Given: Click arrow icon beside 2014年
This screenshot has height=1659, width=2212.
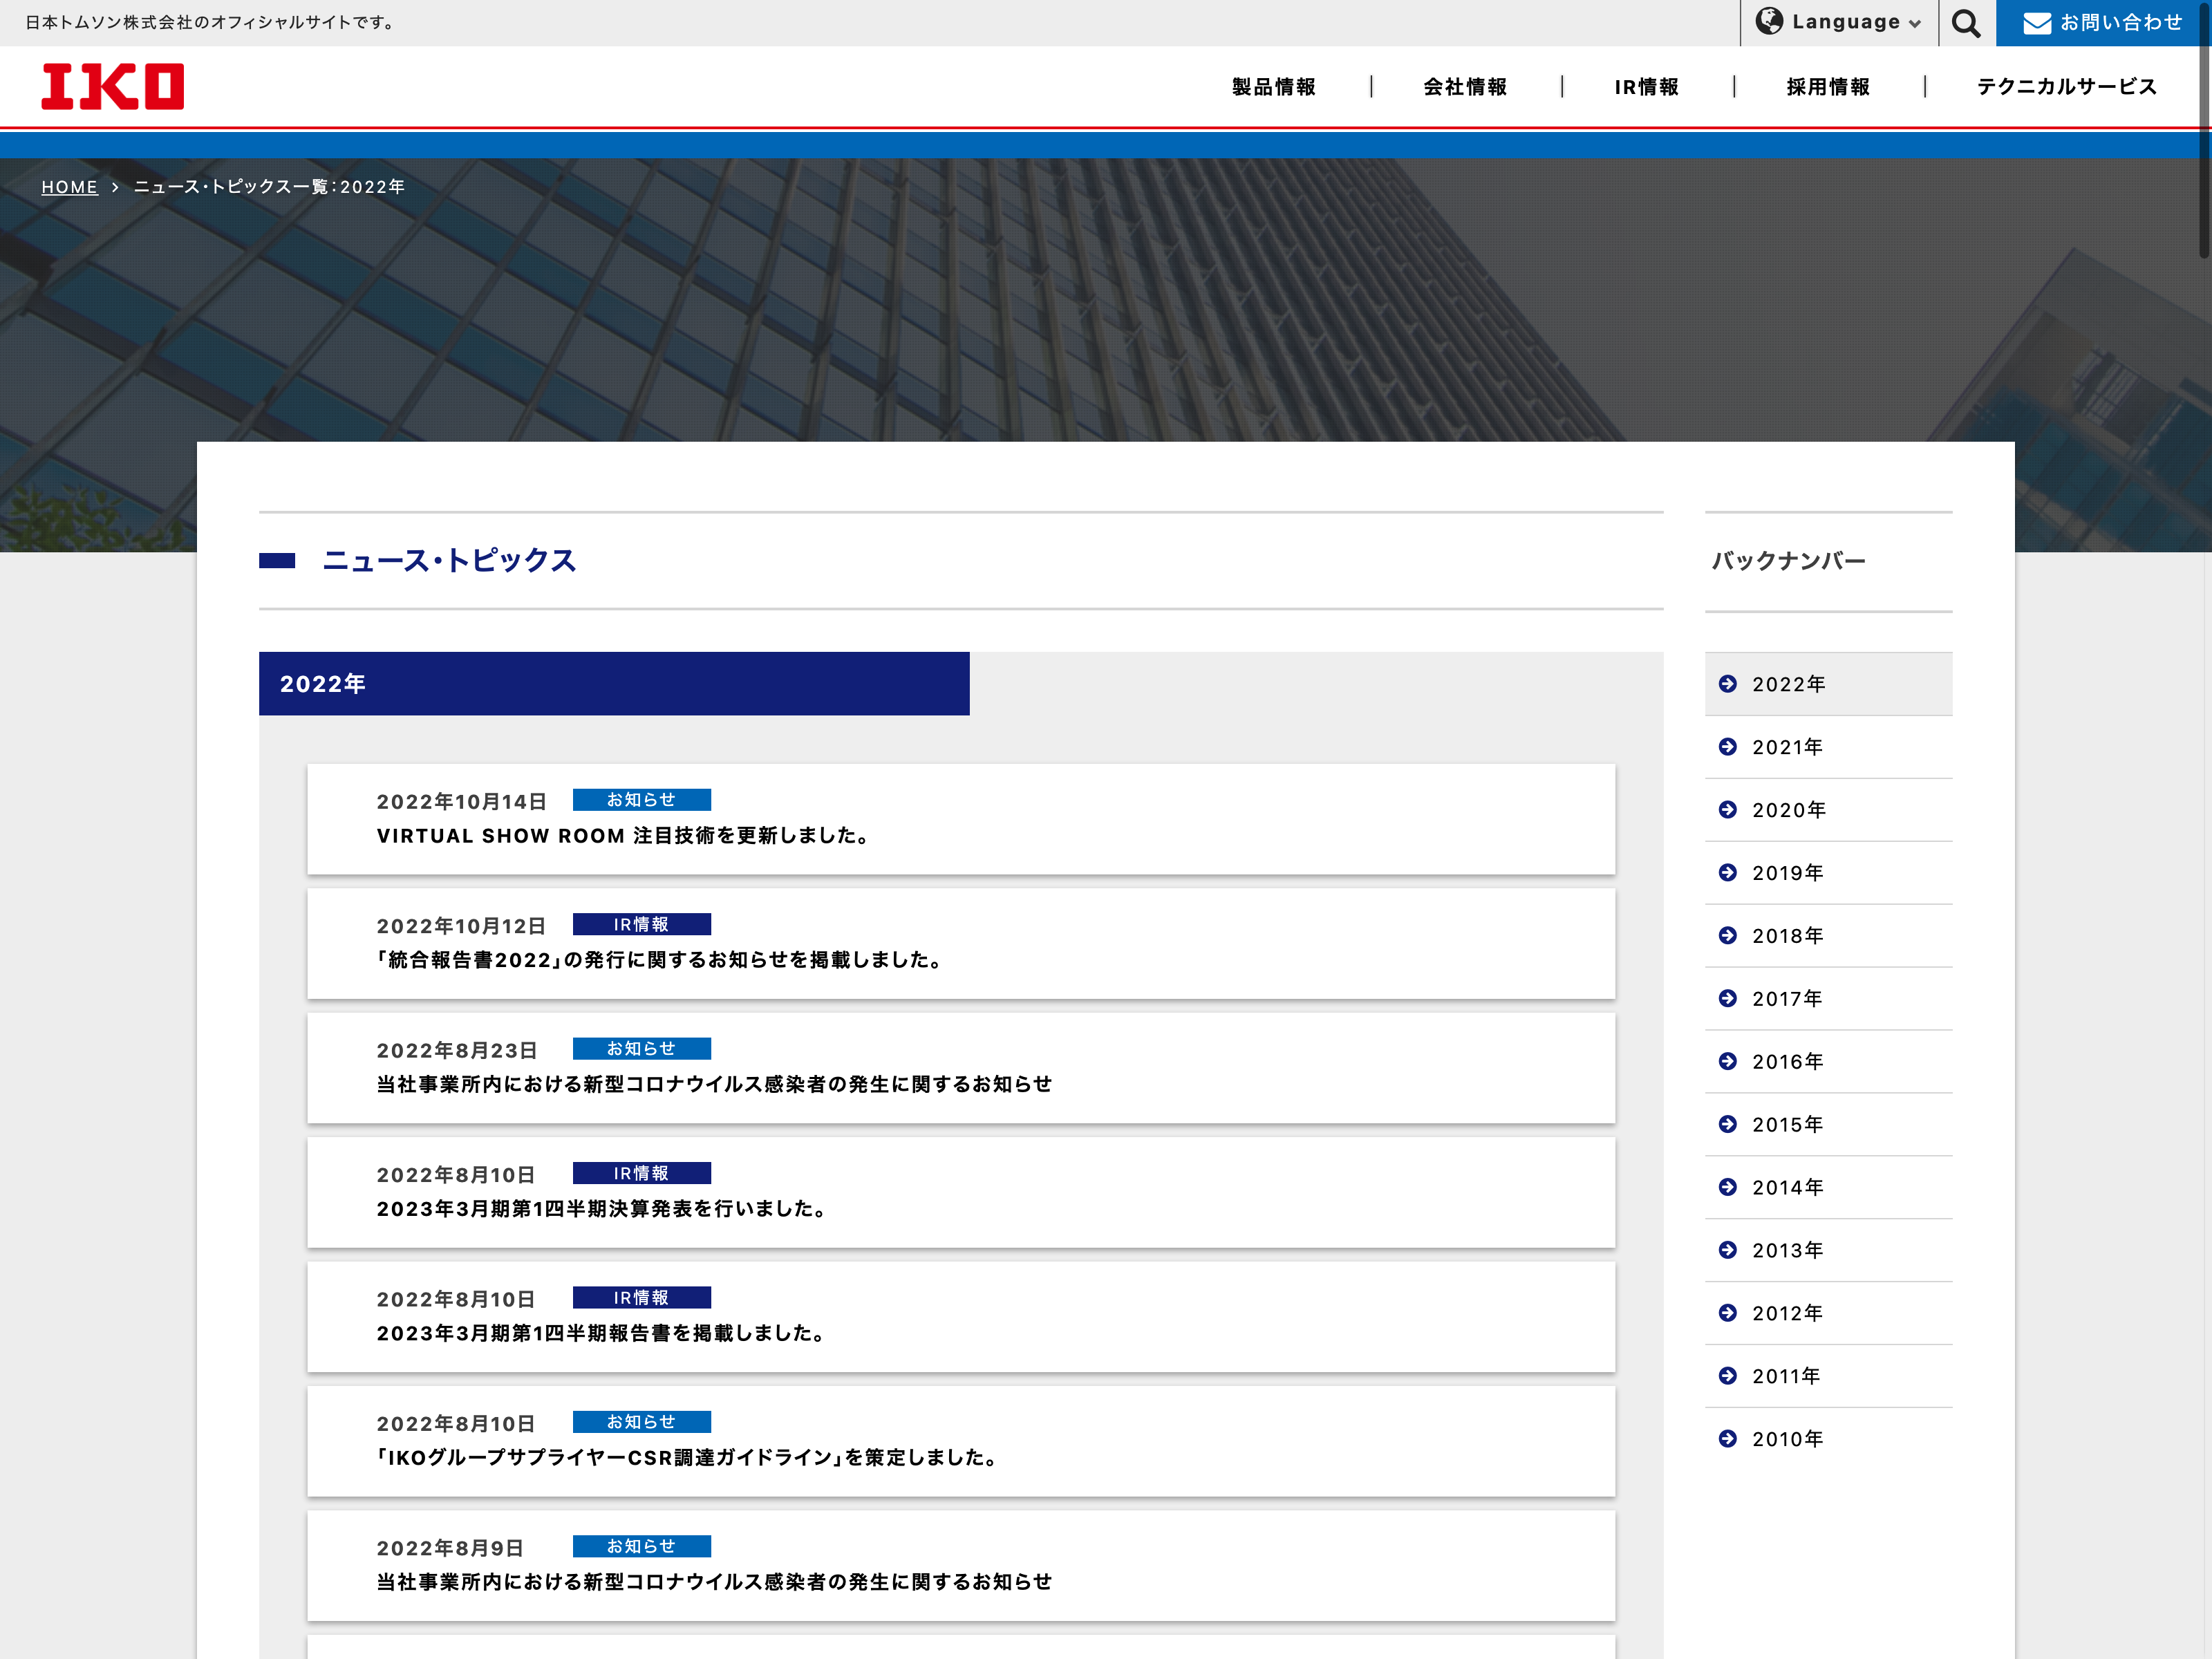Looking at the screenshot, I should (x=1727, y=1187).
